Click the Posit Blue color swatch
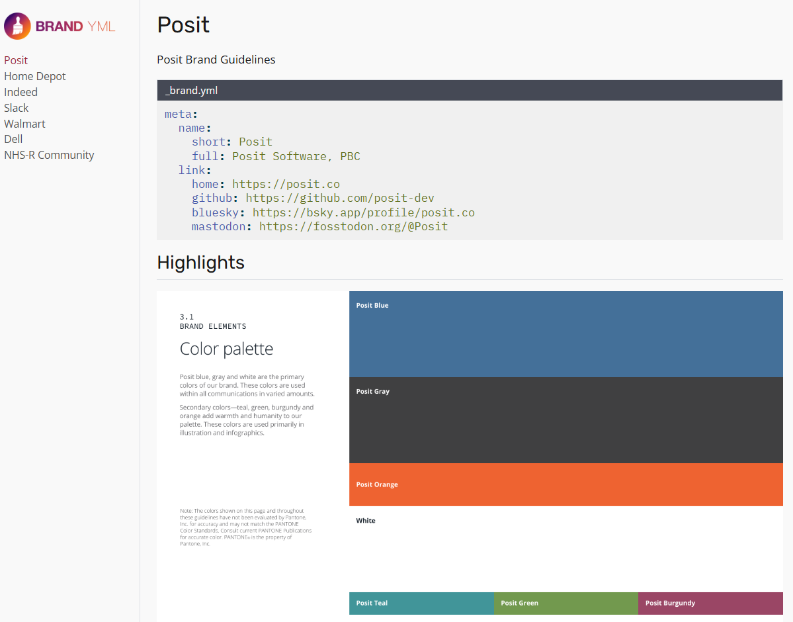Image resolution: width=793 pixels, height=622 pixels. [x=565, y=334]
